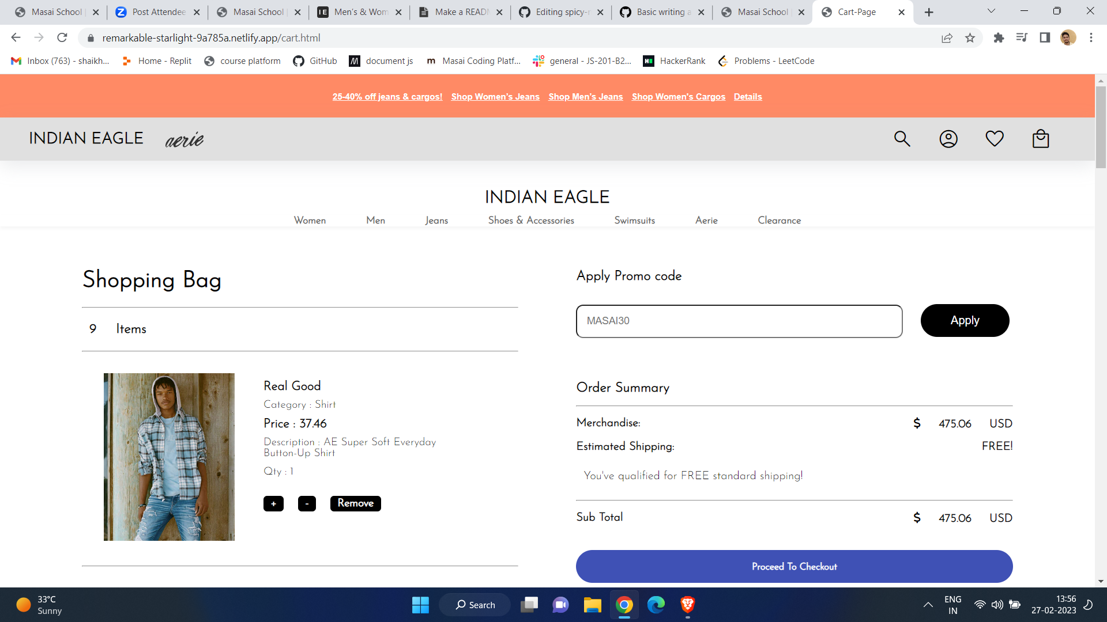Image resolution: width=1107 pixels, height=622 pixels.
Task: Expand the tab search dropdown arrow
Action: 991,12
